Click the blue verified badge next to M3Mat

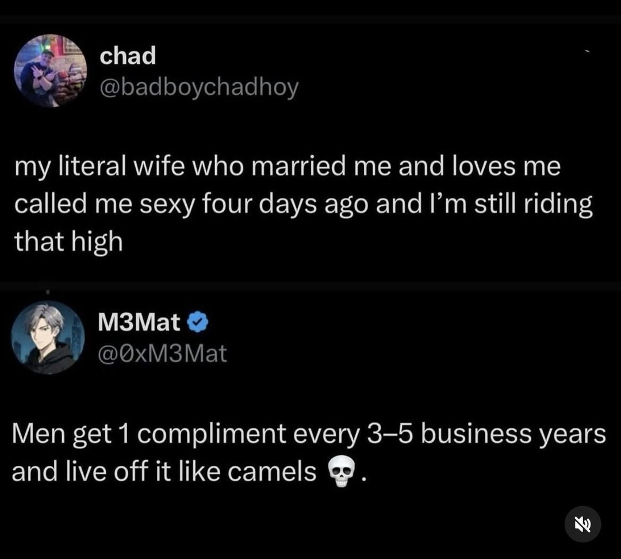point(197,322)
